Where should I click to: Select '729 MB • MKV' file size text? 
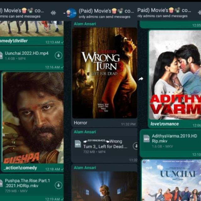(16, 191)
